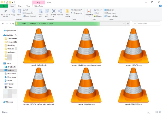The image size is (162, 114).
Task: Click Select none
Action: (110, 13)
